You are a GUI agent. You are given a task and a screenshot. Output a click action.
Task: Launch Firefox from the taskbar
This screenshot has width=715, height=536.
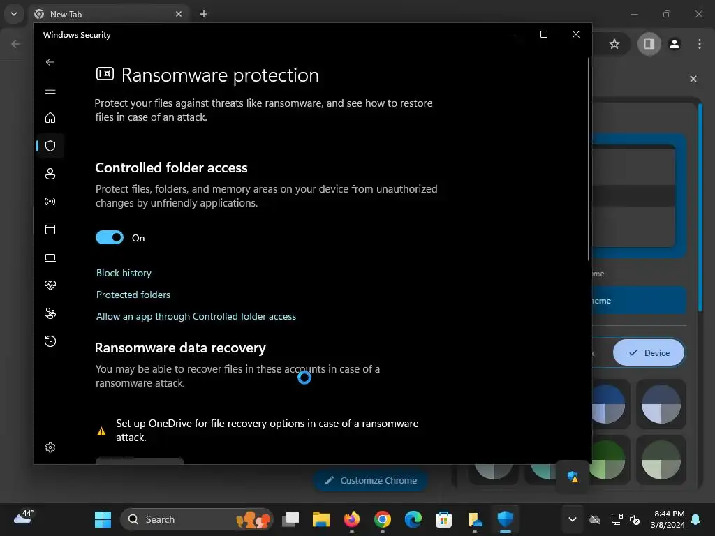[352, 519]
